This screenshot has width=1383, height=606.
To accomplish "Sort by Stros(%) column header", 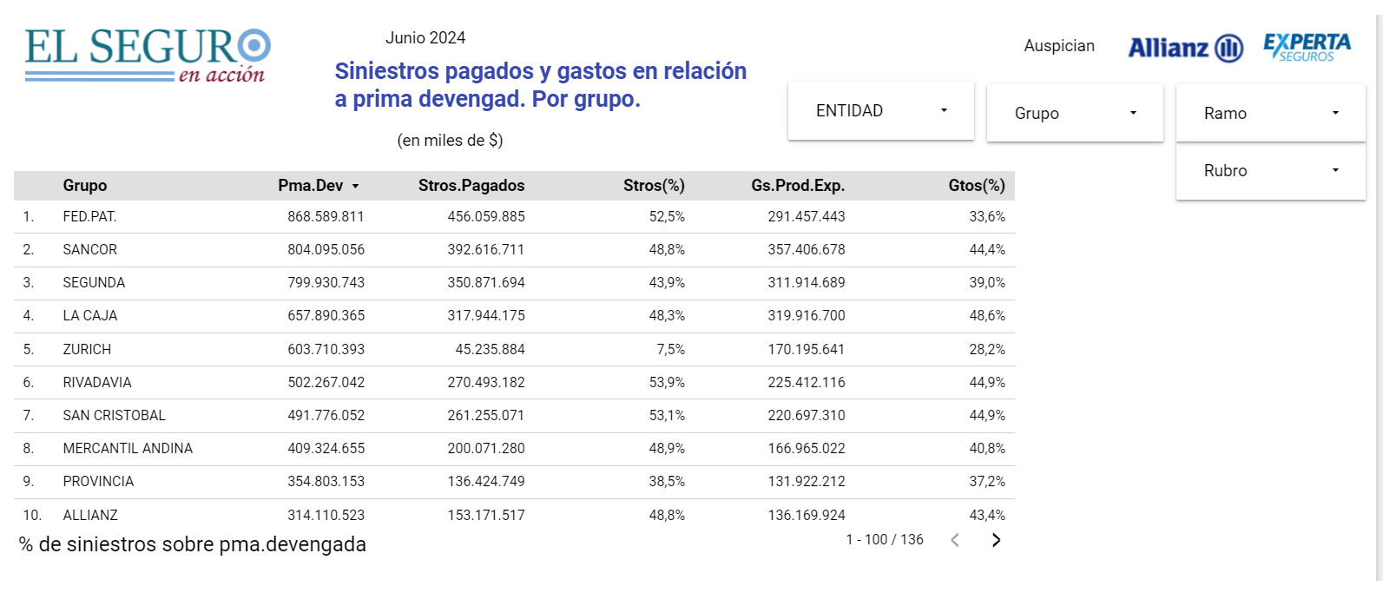I will click(654, 186).
